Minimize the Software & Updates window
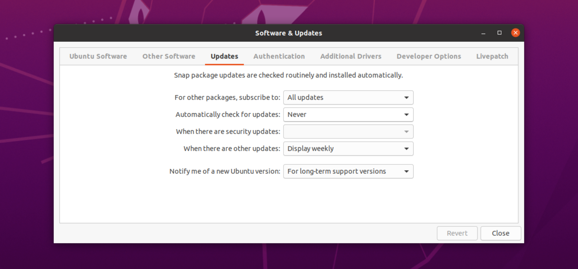The width and height of the screenshot is (578, 269). click(483, 33)
